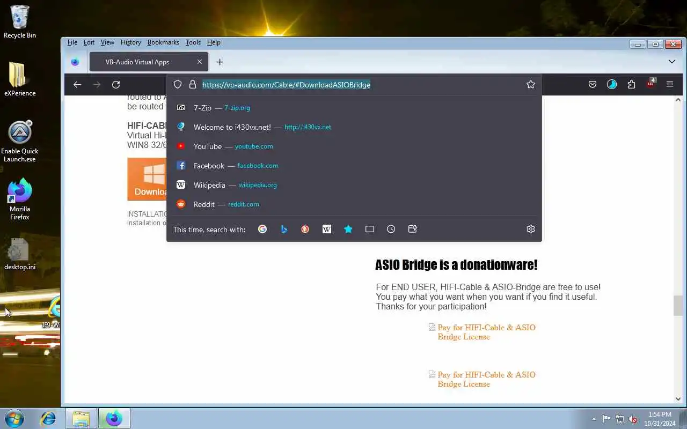687x429 pixels.
Task: Click second Pay for HIFI-Cable & ASIO Bridge link
Action: pos(486,379)
